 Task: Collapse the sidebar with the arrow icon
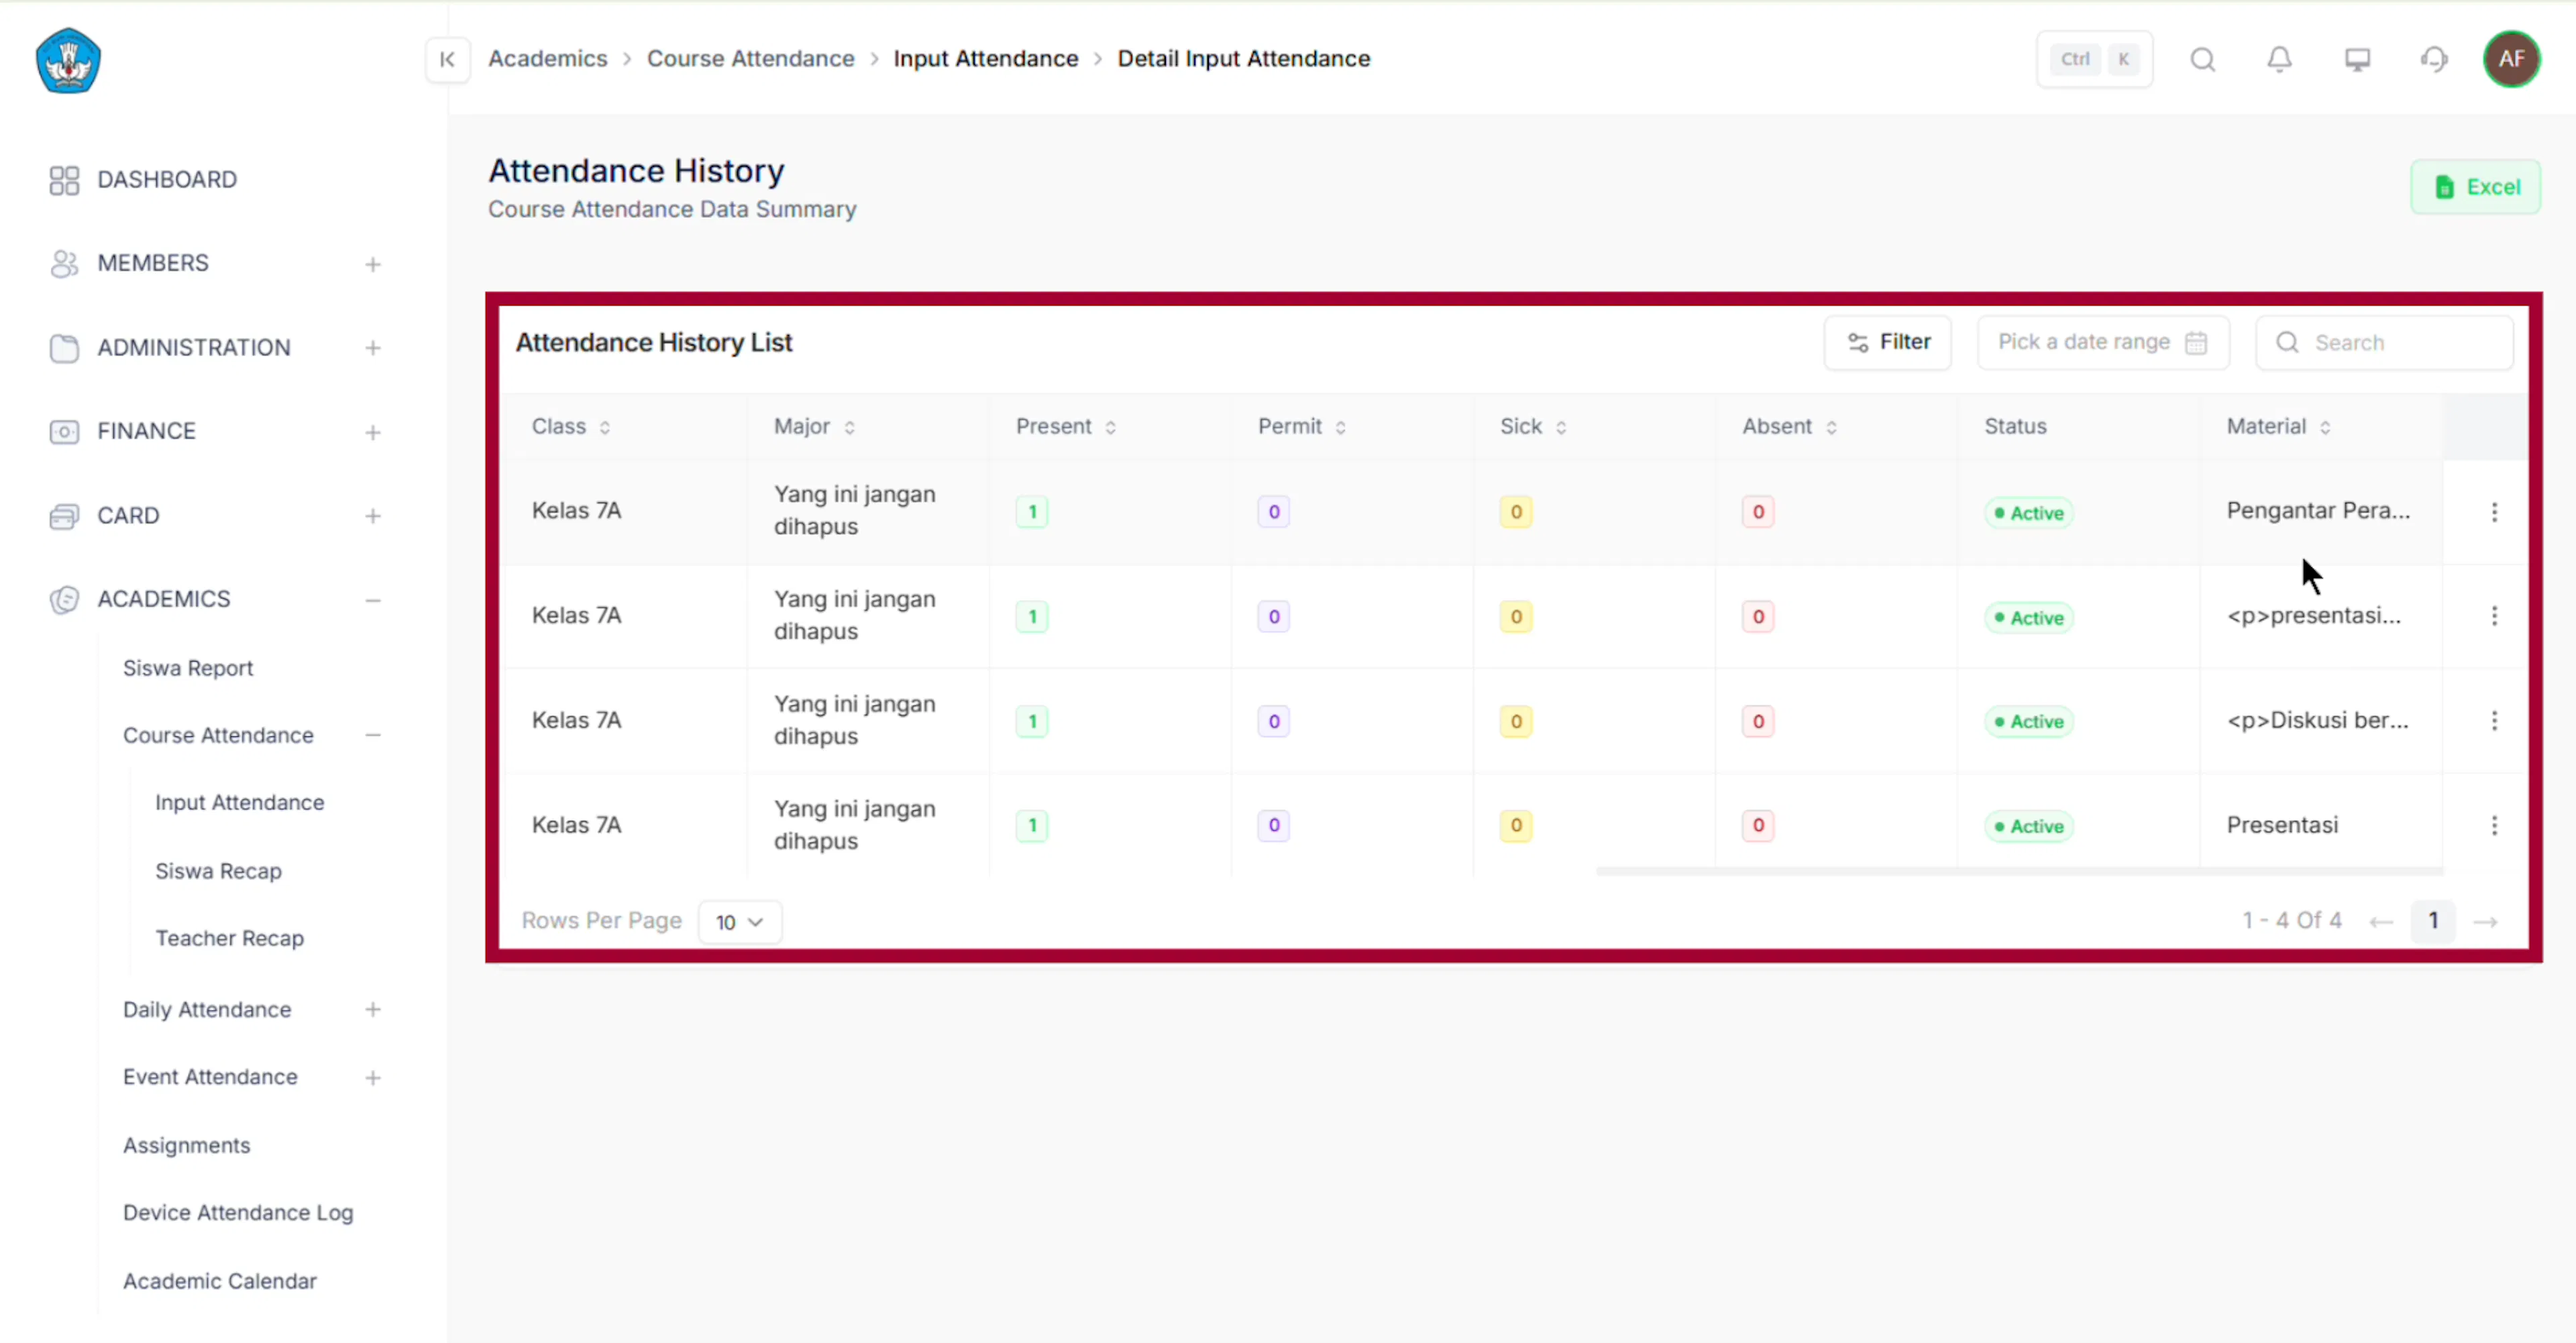point(447,60)
